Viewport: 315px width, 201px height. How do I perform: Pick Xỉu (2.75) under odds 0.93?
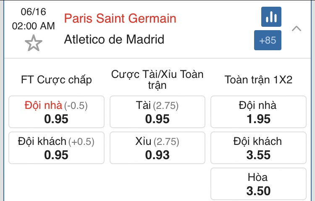point(157,148)
